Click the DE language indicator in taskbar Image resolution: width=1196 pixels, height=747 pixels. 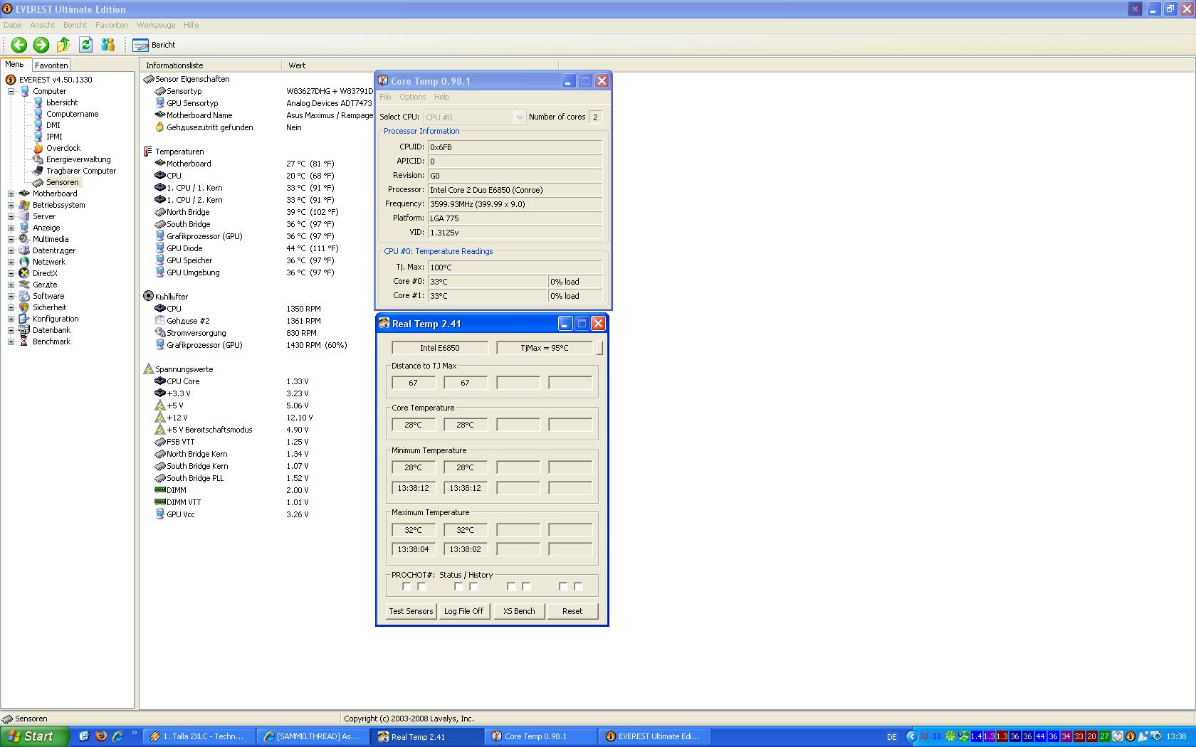892,737
